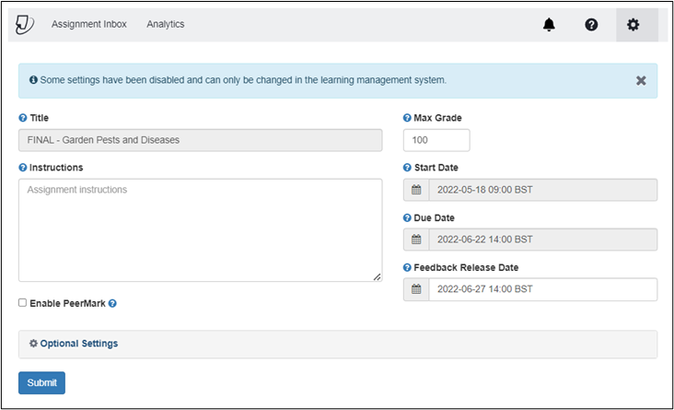Click calendar icon for Due Date
Image resolution: width=674 pixels, height=410 pixels.
click(x=416, y=240)
